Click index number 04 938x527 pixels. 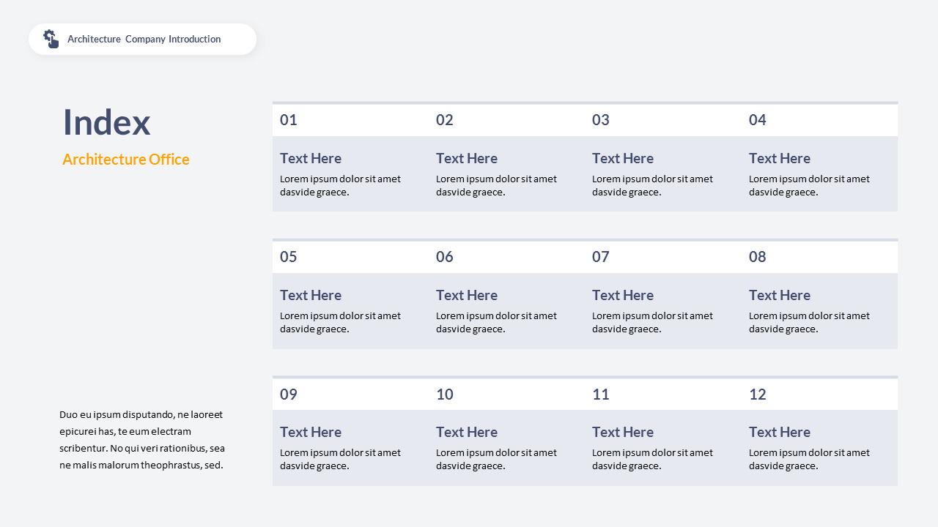click(x=758, y=120)
